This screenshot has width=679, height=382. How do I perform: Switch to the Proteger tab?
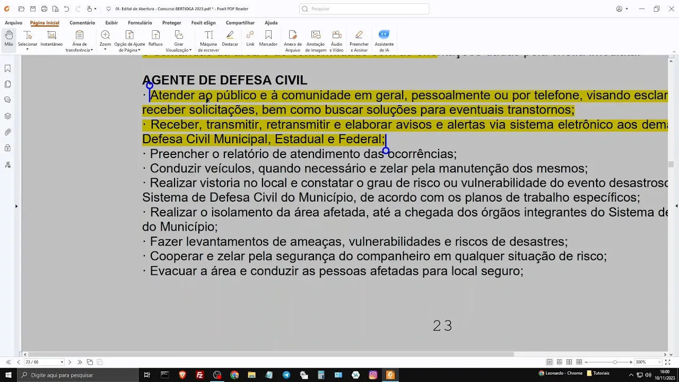point(171,23)
